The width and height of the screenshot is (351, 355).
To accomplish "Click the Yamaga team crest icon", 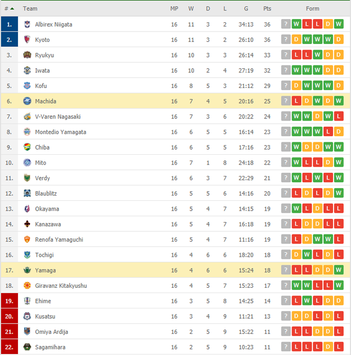I will point(27,270).
